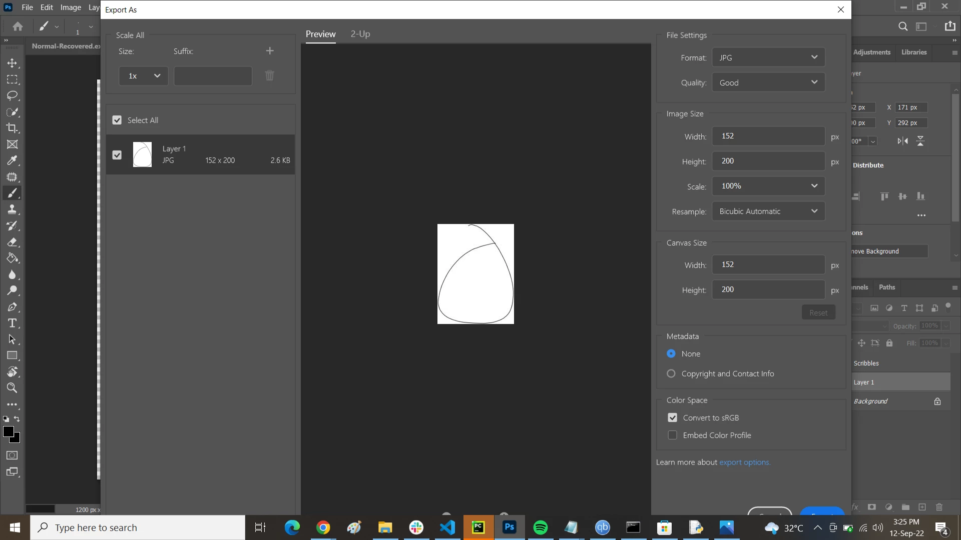961x540 pixels.
Task: Select the Crop tool
Action: (12, 128)
